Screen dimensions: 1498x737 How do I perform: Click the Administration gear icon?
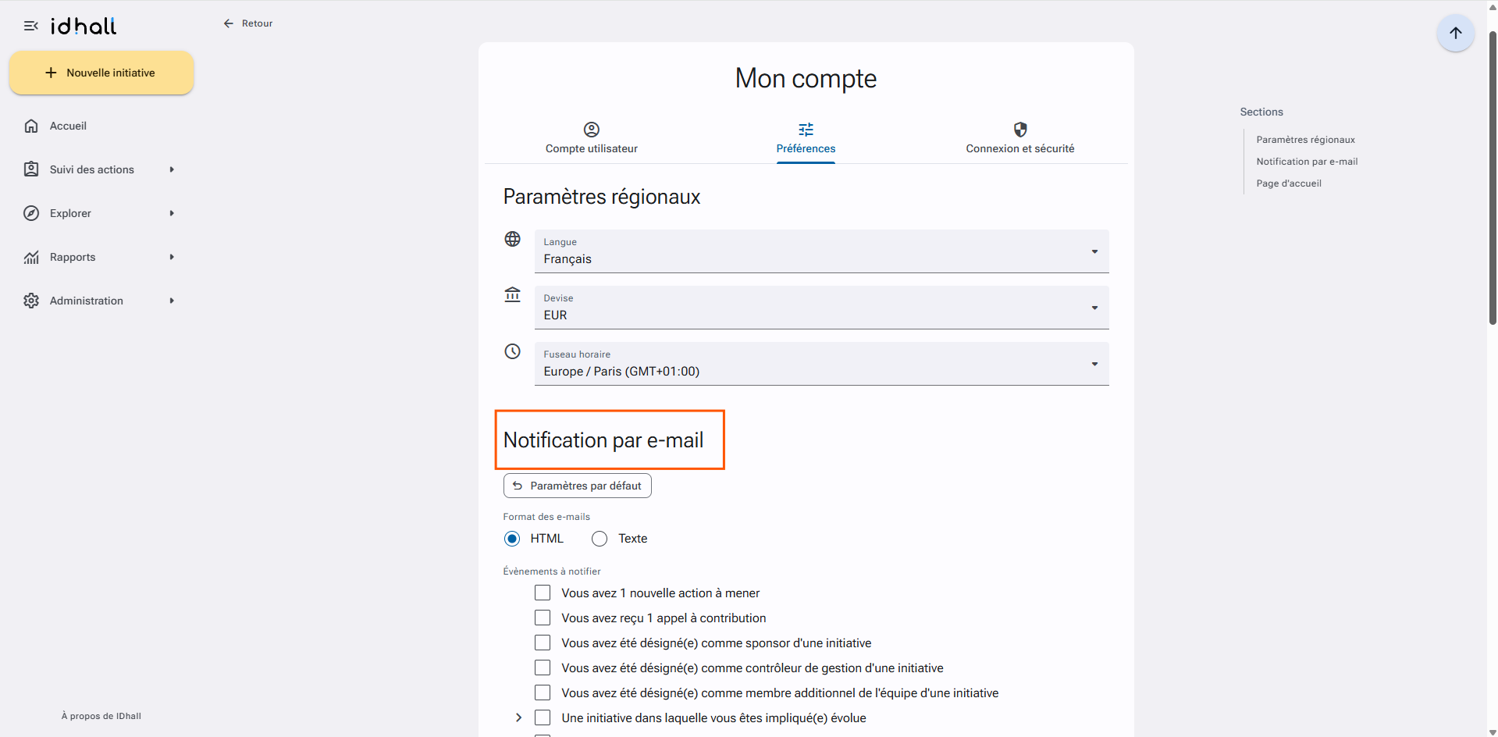tap(31, 301)
